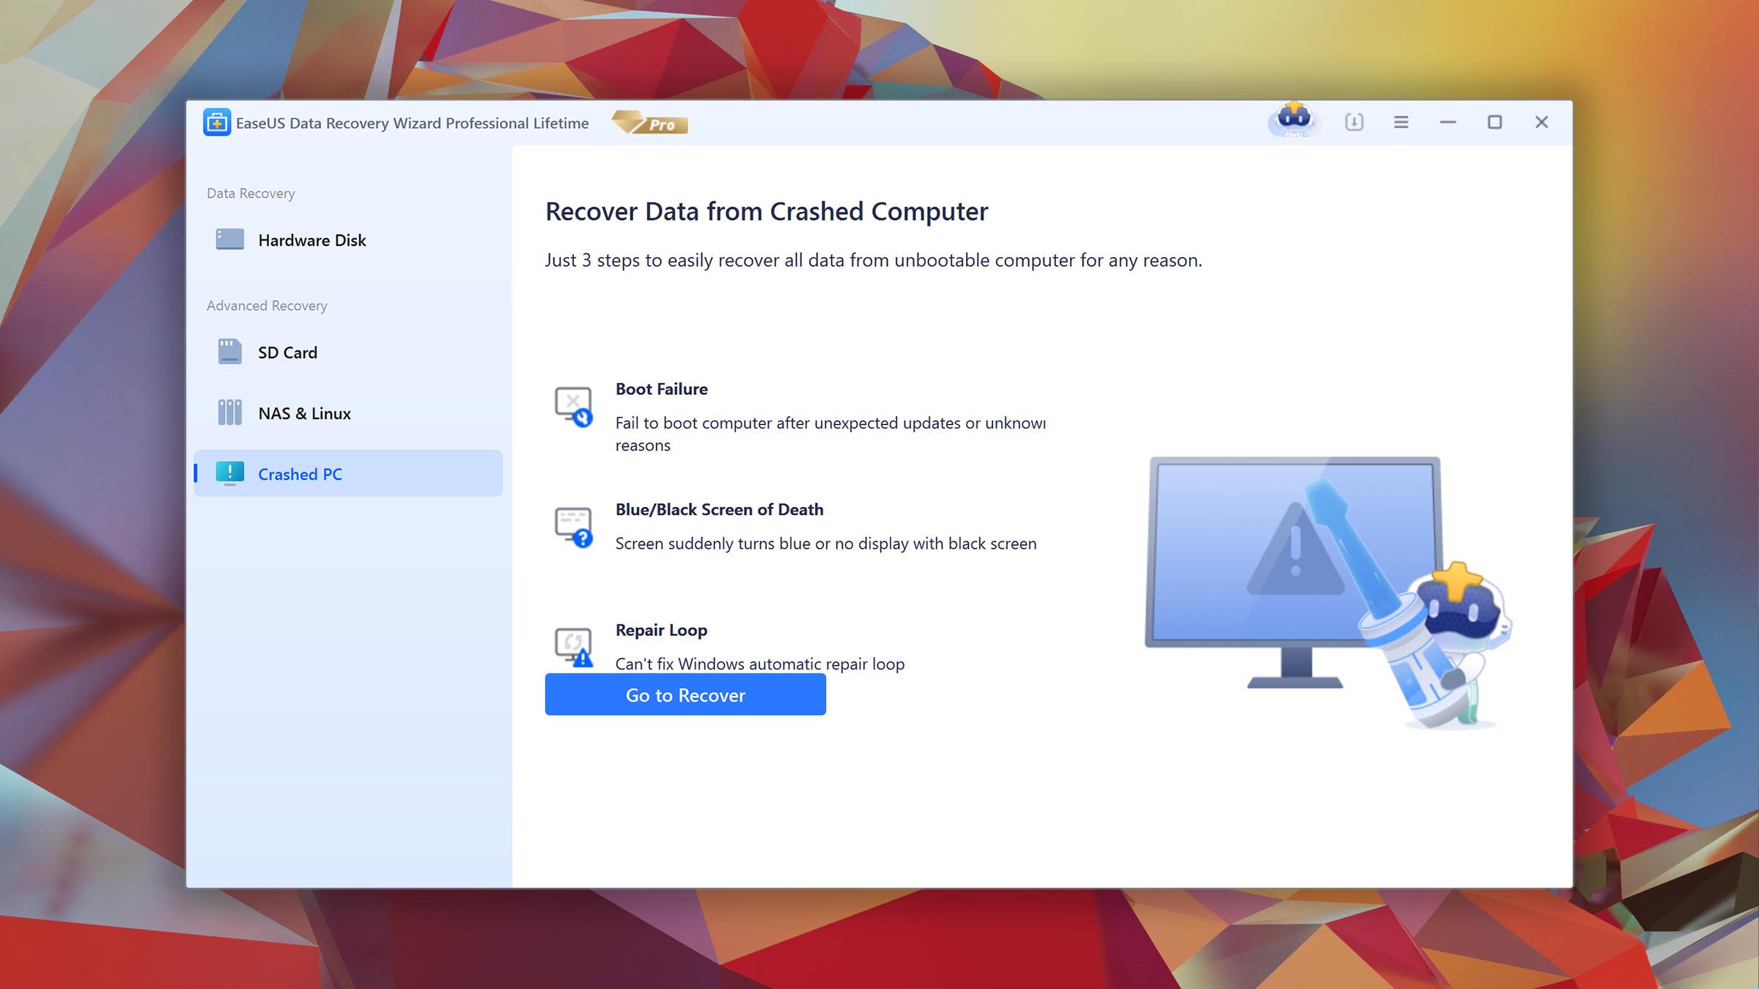1759x989 pixels.
Task: Click the Hardware Disk drive icon
Action: pyautogui.click(x=230, y=240)
